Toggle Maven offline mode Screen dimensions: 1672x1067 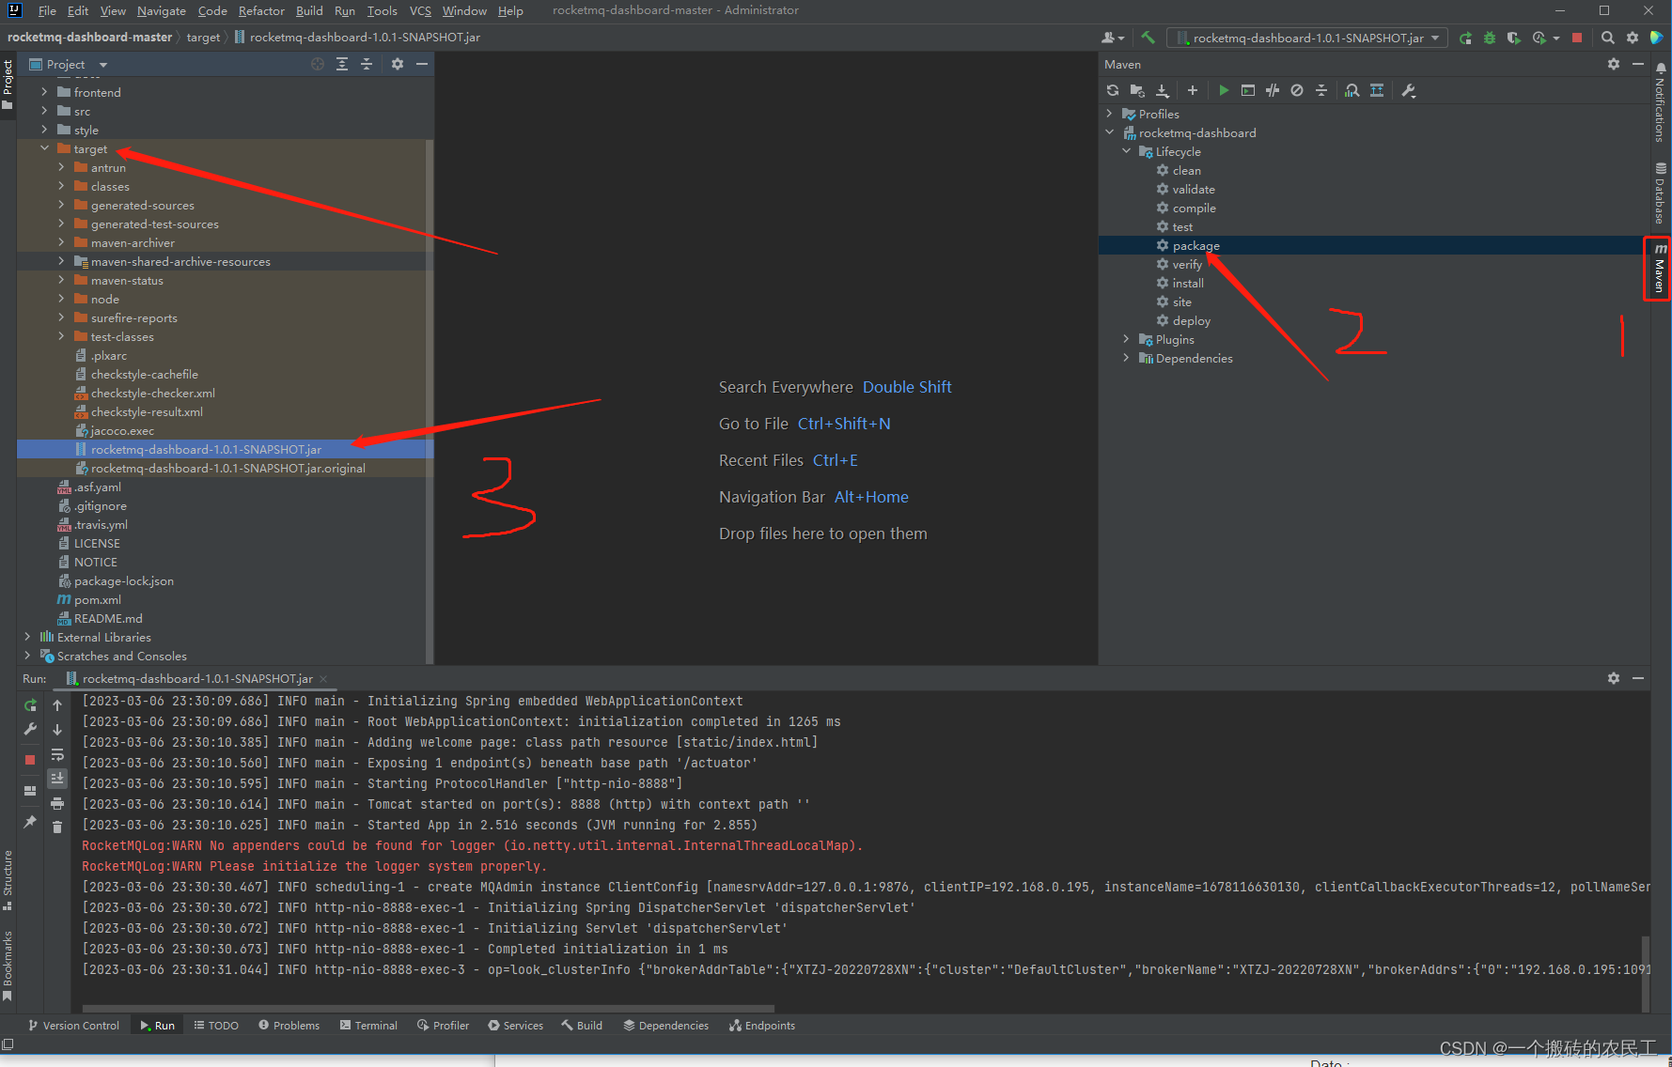(1273, 90)
